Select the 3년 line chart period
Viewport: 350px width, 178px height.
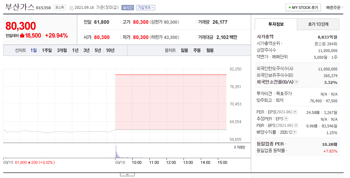pos(86,50)
